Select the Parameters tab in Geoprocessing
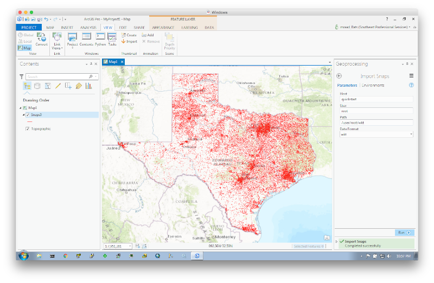 pyautogui.click(x=347, y=85)
